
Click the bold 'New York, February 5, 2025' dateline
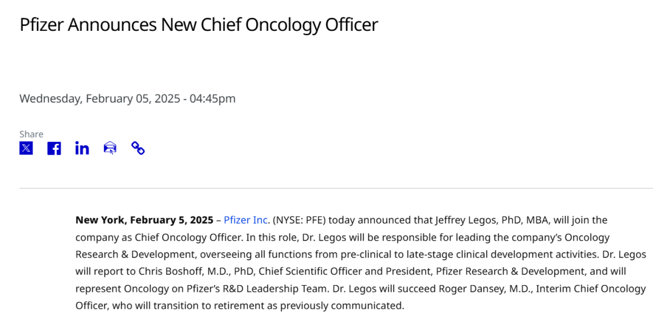pos(144,220)
